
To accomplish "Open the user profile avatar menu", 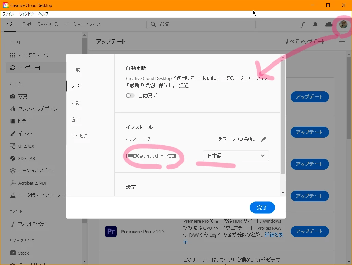I will (343, 24).
